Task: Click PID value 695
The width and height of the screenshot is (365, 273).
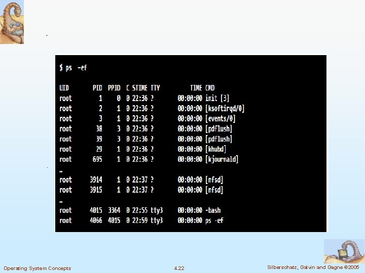Action: pos(97,159)
